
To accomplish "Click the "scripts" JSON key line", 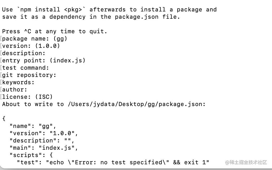I will [31, 155].
